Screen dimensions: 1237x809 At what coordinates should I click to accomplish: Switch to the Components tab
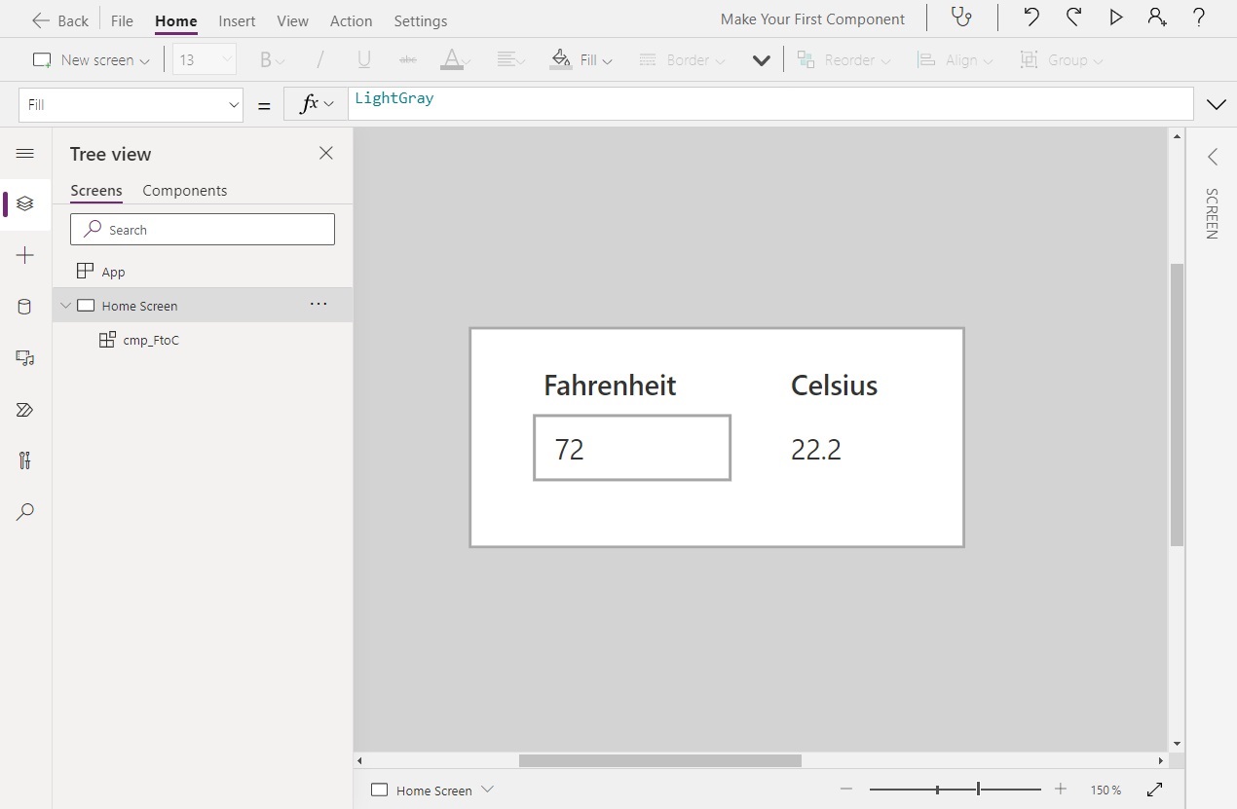pyautogui.click(x=184, y=190)
